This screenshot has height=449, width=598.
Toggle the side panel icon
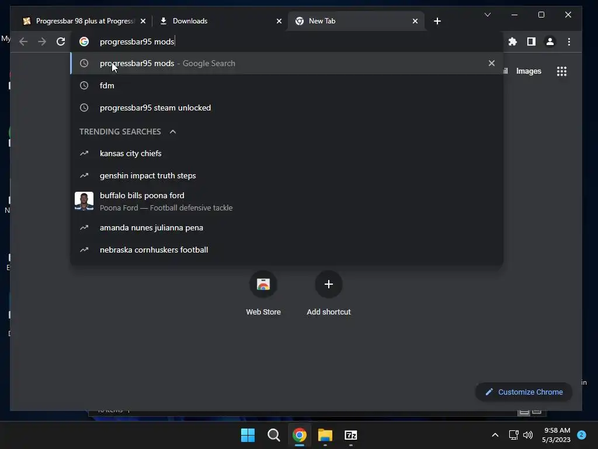(531, 42)
